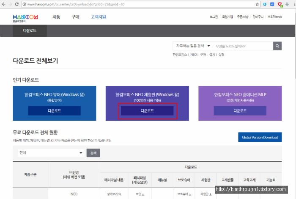Image resolution: width=296 pixels, height=199 pixels.
Task: Click the 무료 다운로드 전체 현황 heading
Action: (35, 133)
